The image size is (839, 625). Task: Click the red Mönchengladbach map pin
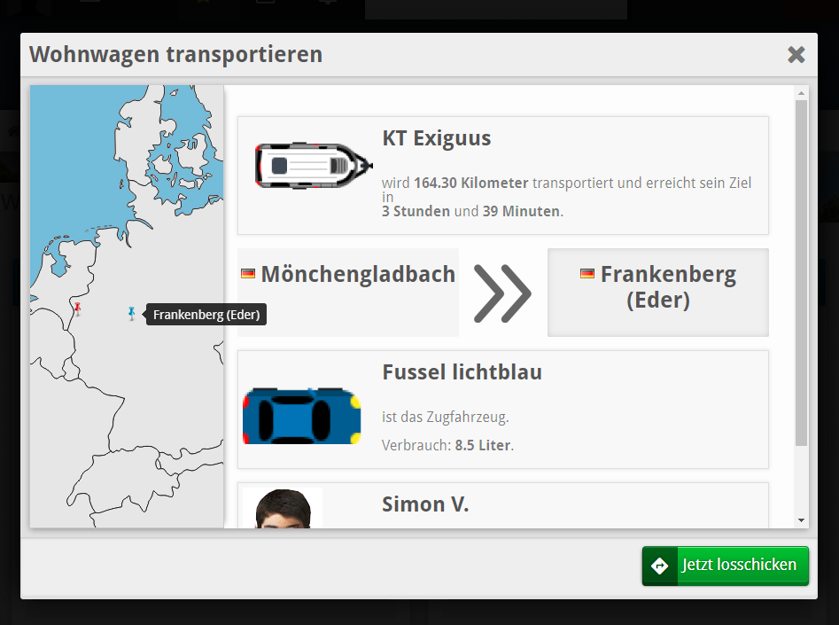(78, 309)
